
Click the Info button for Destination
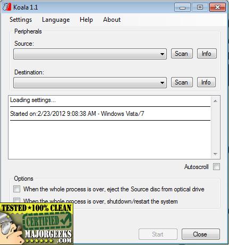point(206,82)
